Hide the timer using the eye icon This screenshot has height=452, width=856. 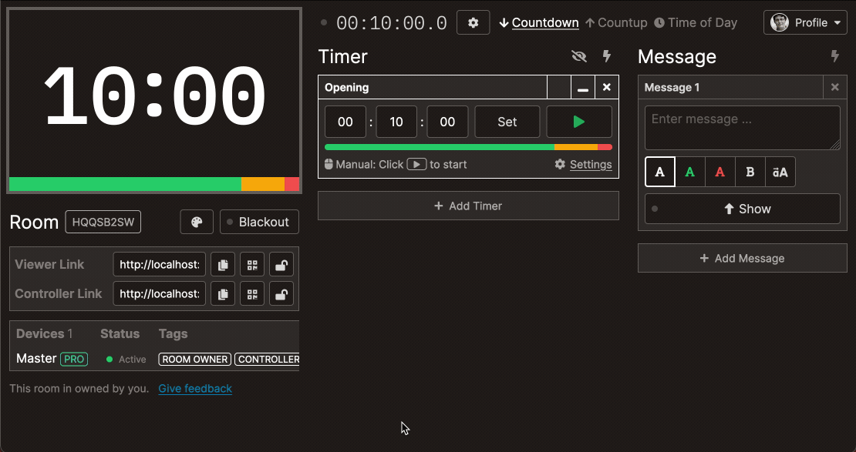[578, 55]
